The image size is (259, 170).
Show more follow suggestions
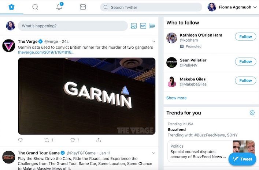(176, 98)
